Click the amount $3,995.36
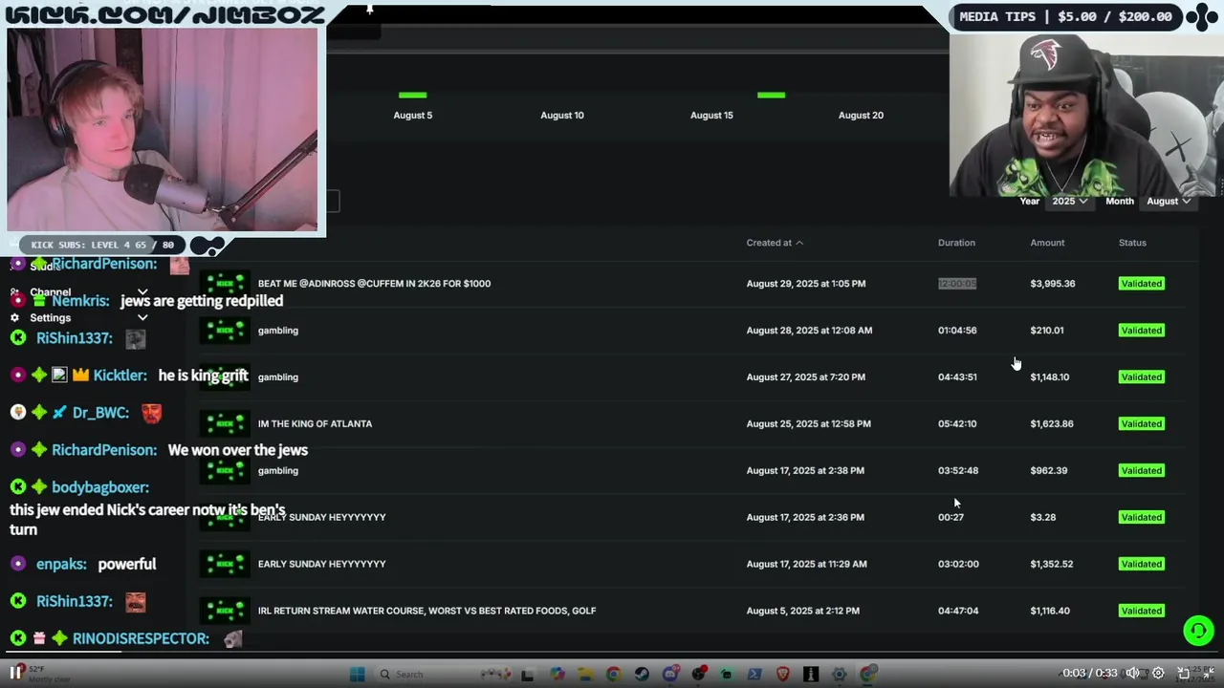 pos(1053,284)
